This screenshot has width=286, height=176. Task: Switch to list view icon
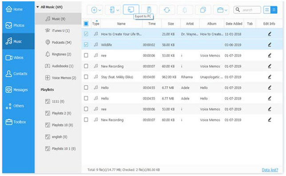274,10
